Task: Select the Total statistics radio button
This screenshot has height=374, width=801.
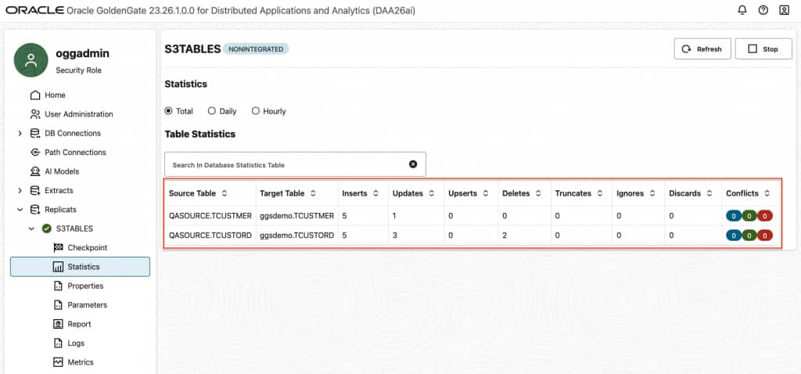Action: (169, 111)
